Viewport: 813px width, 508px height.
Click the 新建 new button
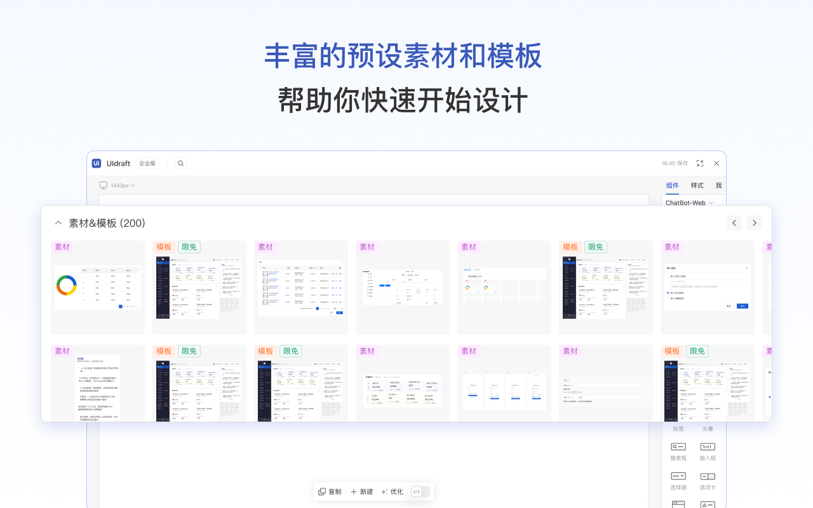click(x=361, y=491)
